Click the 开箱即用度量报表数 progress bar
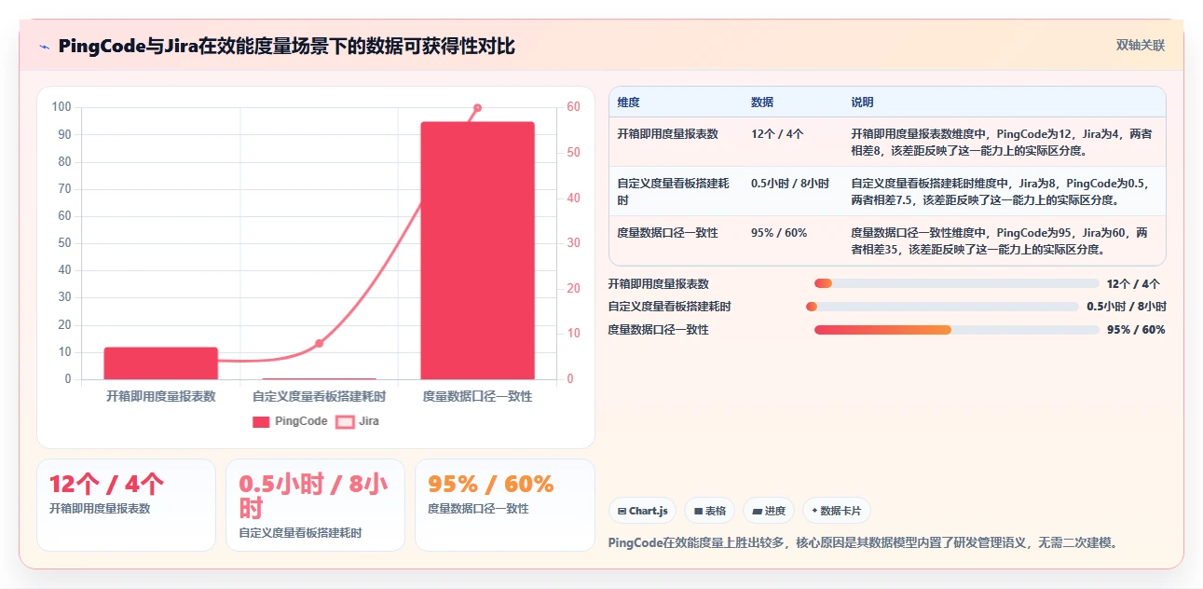Screen dimensions: 1203x589 pos(957,283)
